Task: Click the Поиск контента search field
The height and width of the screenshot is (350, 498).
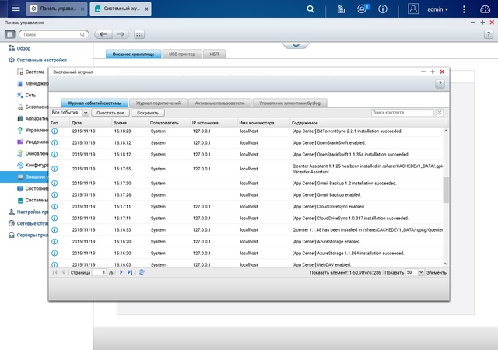Action: (401, 113)
